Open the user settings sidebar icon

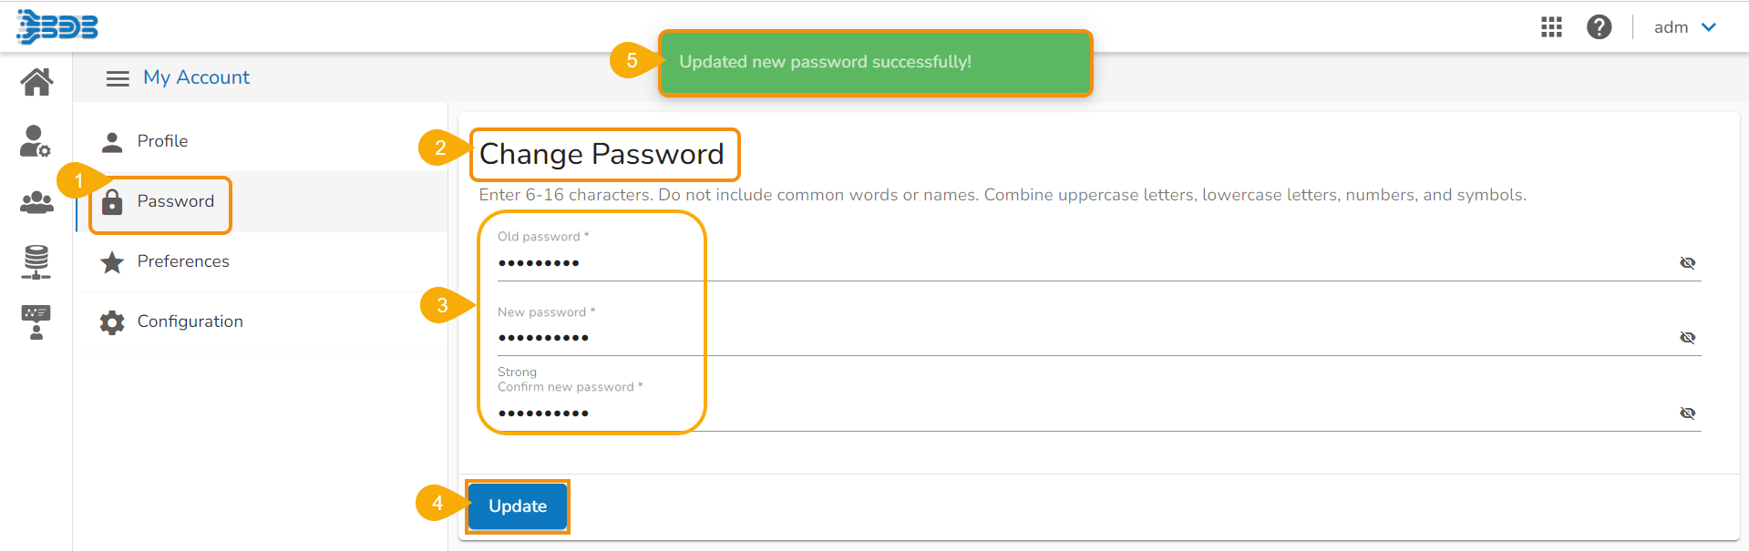(36, 141)
